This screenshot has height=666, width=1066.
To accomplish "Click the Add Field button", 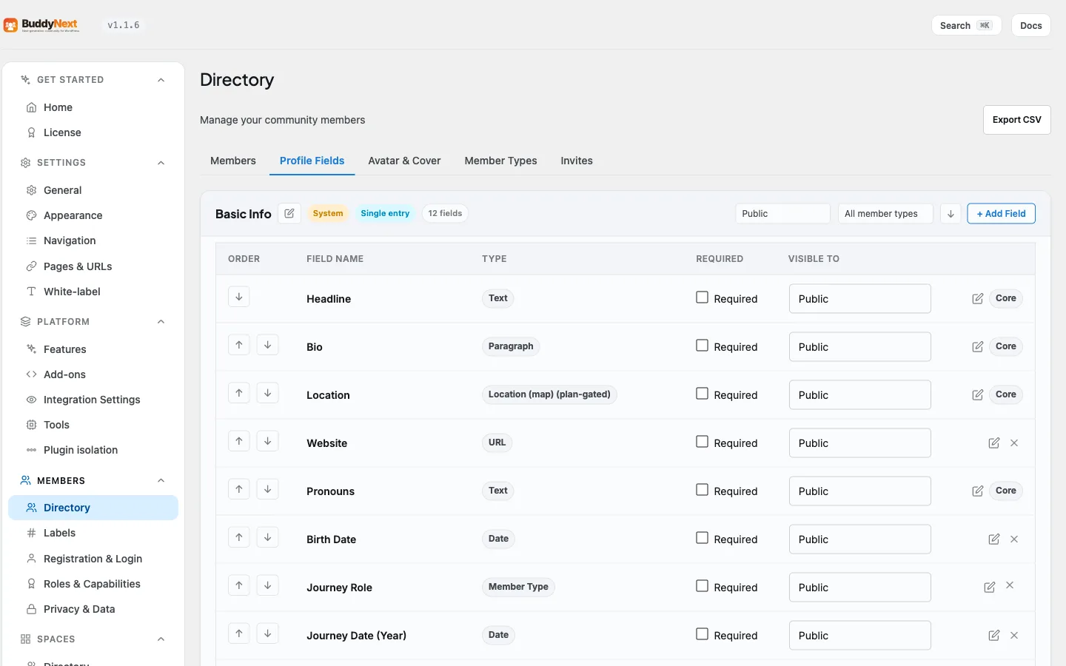I will (1001, 213).
